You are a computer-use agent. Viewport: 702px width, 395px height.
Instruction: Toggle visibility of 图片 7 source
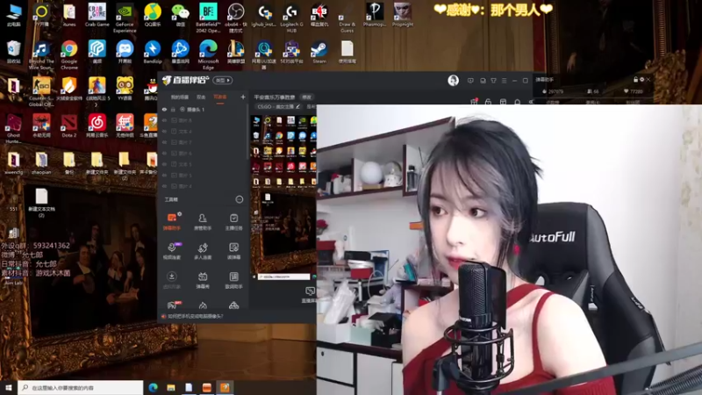164,142
